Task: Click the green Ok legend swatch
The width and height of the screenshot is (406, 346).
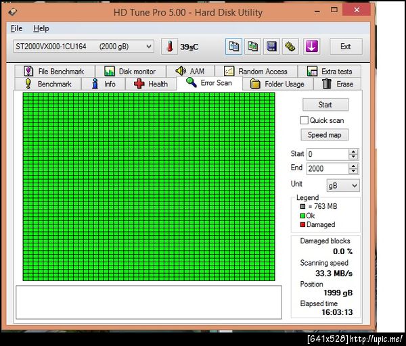Action: (x=302, y=216)
